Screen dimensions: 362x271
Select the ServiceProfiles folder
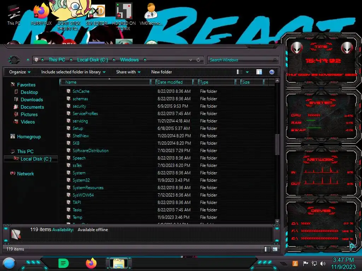85,113
